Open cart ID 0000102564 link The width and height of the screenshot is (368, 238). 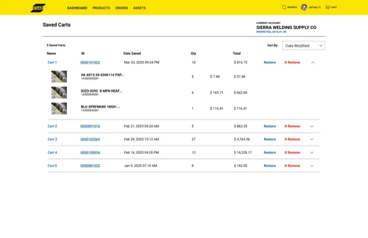click(x=90, y=139)
